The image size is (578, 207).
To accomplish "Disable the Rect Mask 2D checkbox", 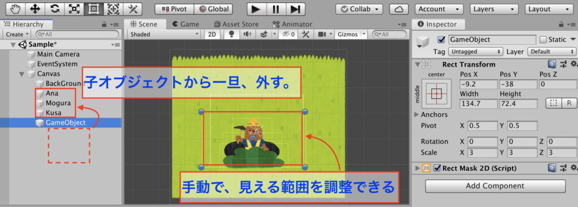I will coord(437,168).
